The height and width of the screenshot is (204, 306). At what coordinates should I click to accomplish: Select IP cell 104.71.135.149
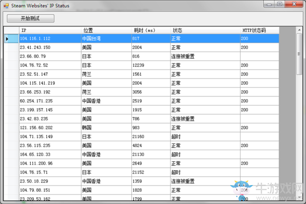tap(50, 137)
